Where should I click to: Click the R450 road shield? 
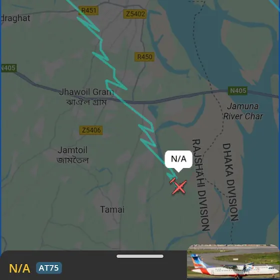144,57
